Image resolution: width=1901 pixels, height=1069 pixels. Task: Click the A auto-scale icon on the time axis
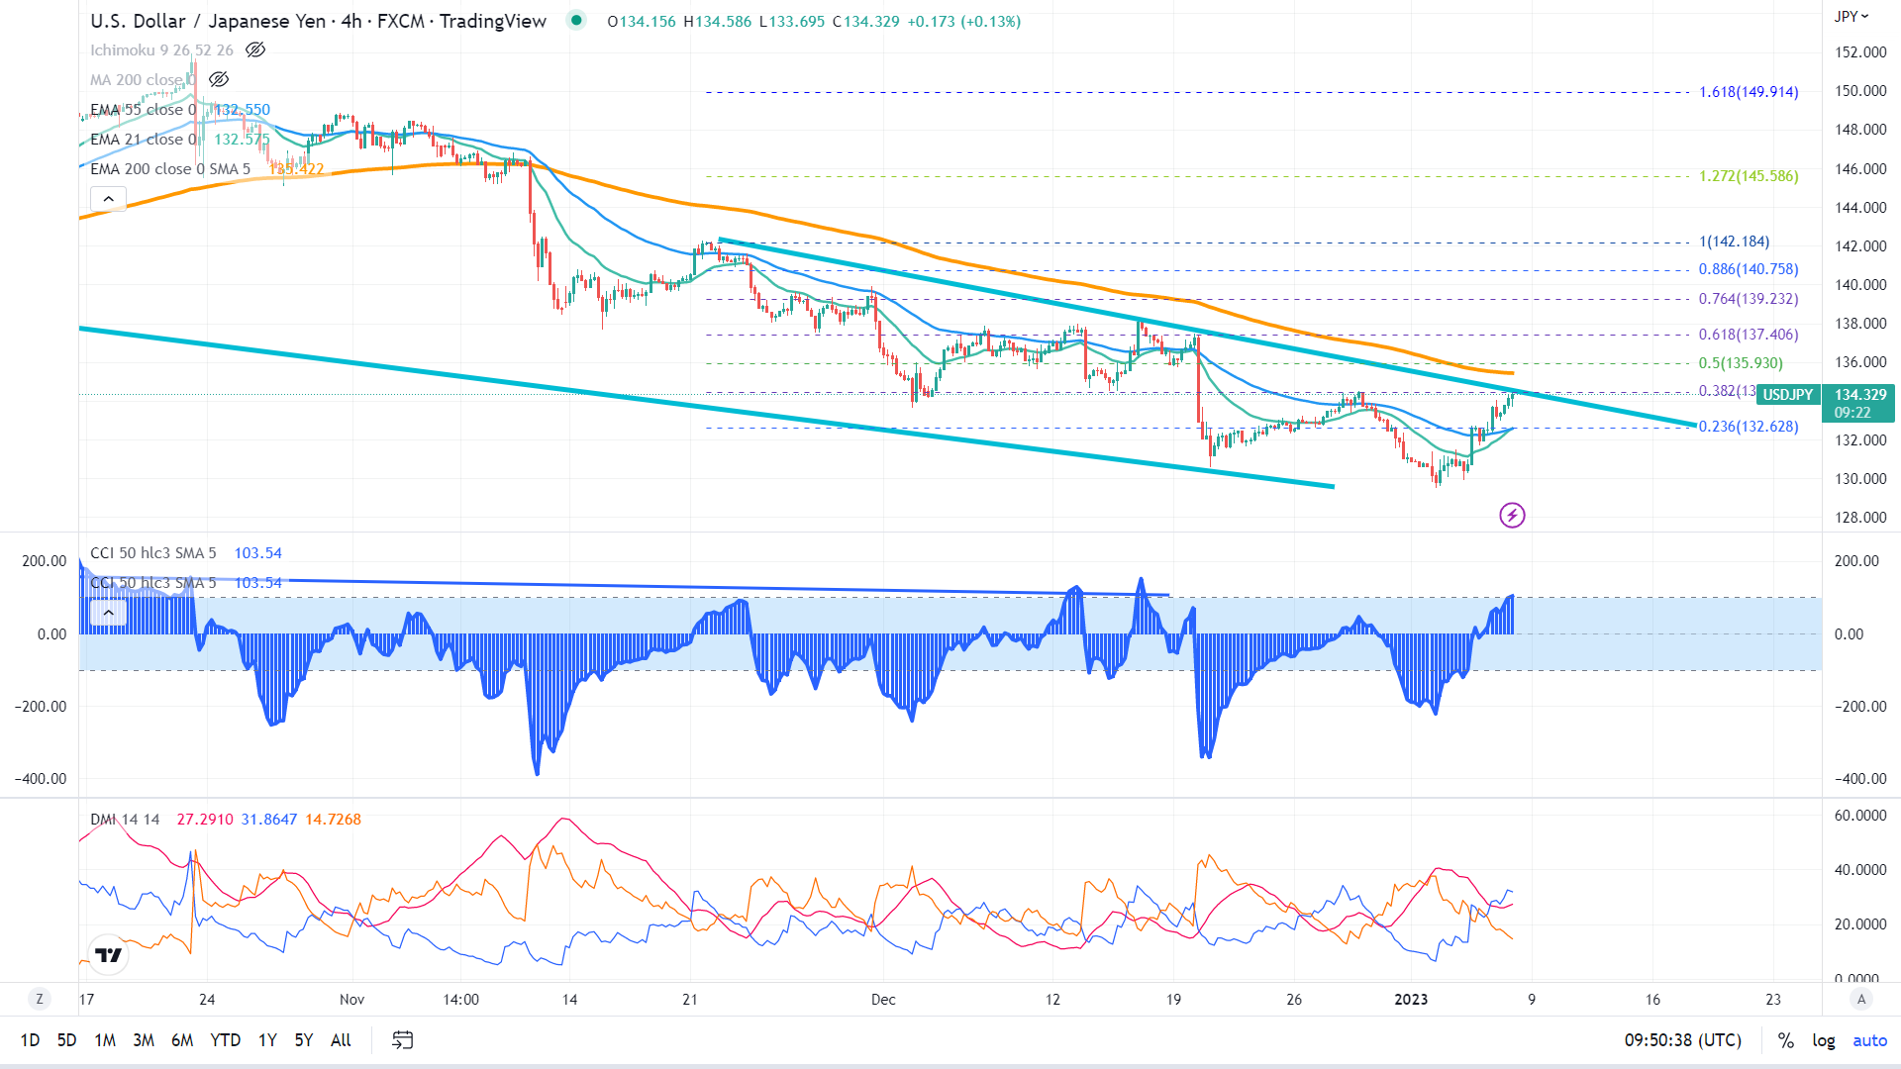pos(1861,999)
